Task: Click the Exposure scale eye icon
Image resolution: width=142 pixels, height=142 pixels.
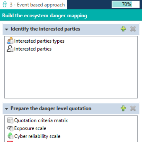Action: pyautogui.click(x=10, y=128)
